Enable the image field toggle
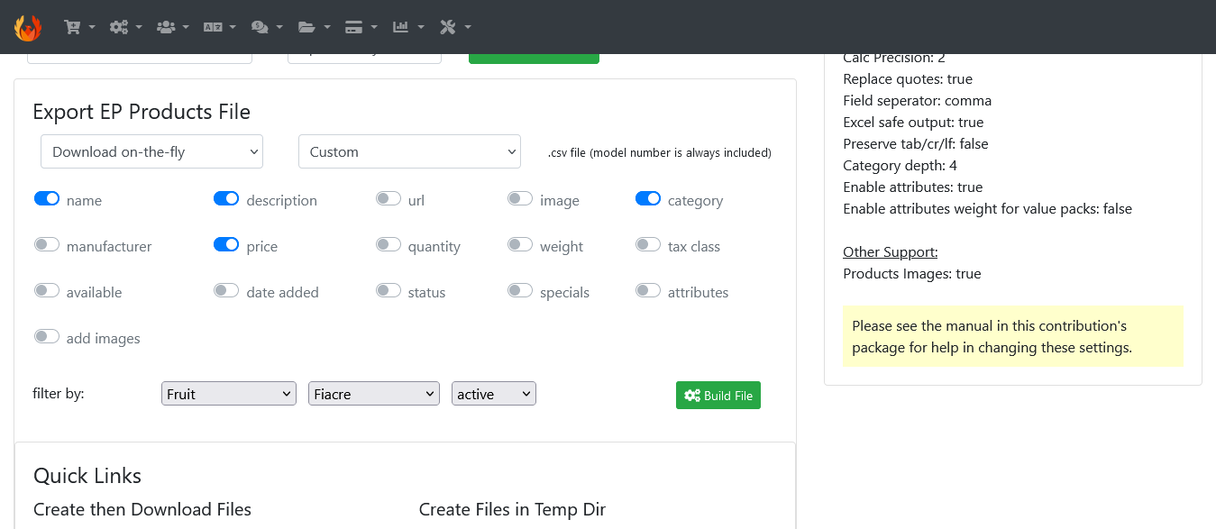This screenshot has height=529, width=1216. tap(520, 198)
